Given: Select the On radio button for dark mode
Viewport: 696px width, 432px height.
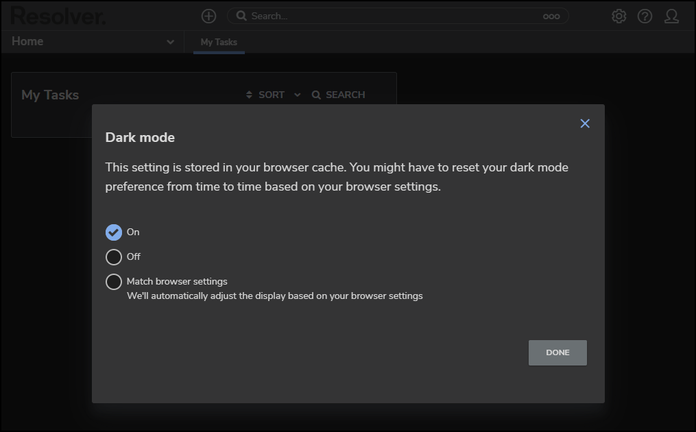Looking at the screenshot, I should pos(114,232).
